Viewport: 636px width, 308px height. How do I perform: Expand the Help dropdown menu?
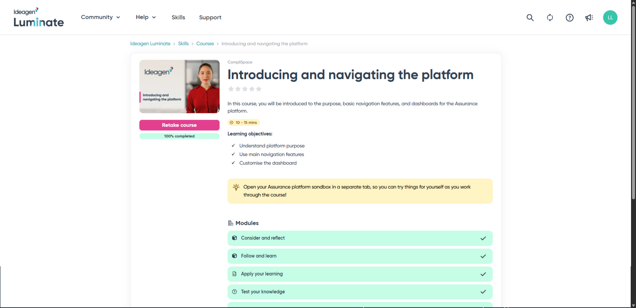pos(146,17)
